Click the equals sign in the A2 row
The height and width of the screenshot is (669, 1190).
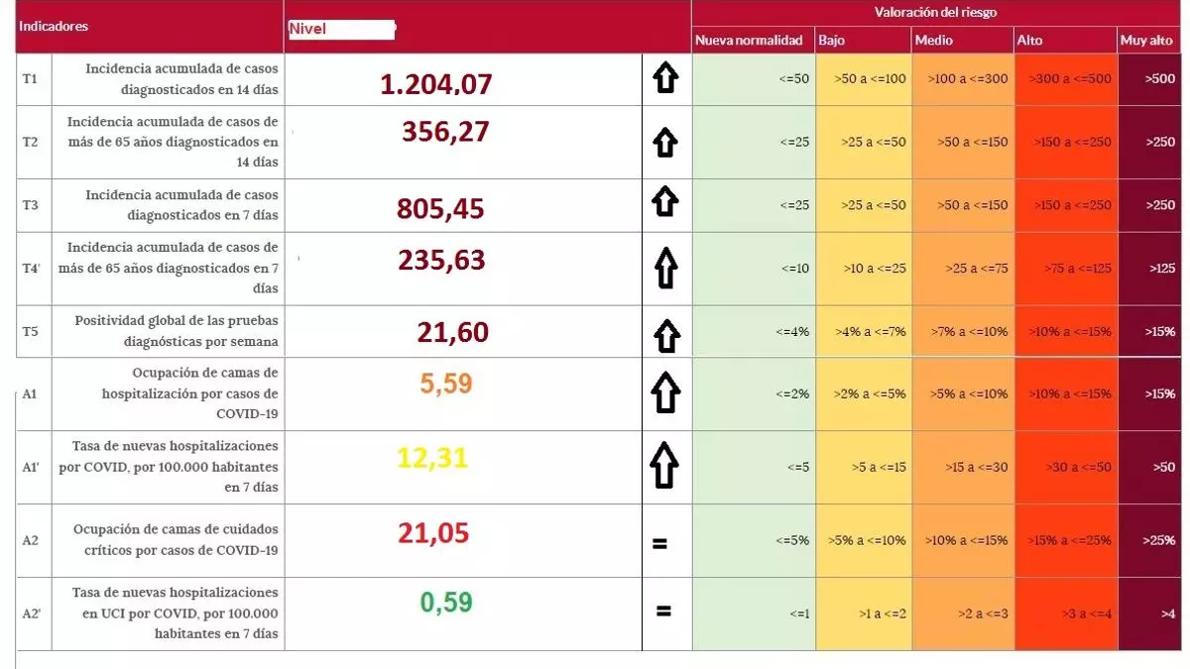pyautogui.click(x=659, y=543)
